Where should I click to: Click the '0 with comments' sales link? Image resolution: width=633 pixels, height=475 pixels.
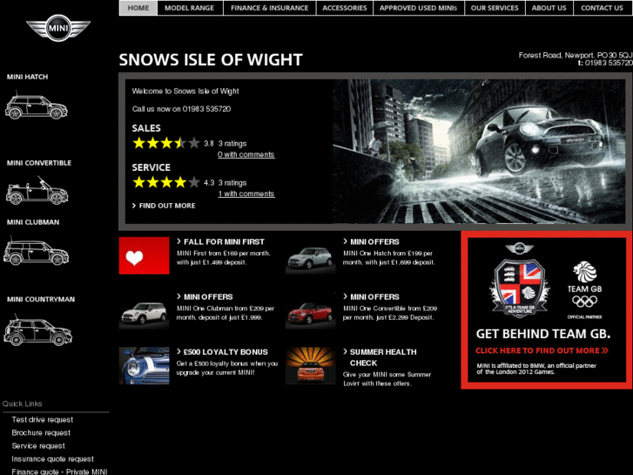(x=246, y=154)
